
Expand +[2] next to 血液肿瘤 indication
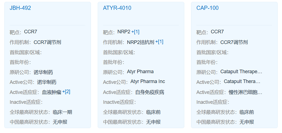pos(66,92)
